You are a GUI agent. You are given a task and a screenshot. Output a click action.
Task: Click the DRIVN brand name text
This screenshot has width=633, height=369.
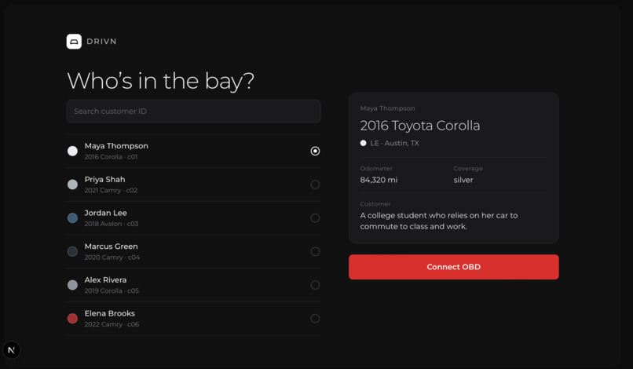[101, 42]
